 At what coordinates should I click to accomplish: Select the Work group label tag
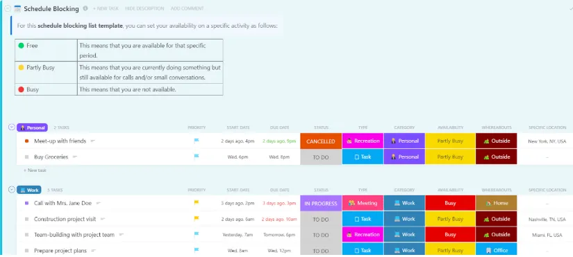[x=29, y=190]
